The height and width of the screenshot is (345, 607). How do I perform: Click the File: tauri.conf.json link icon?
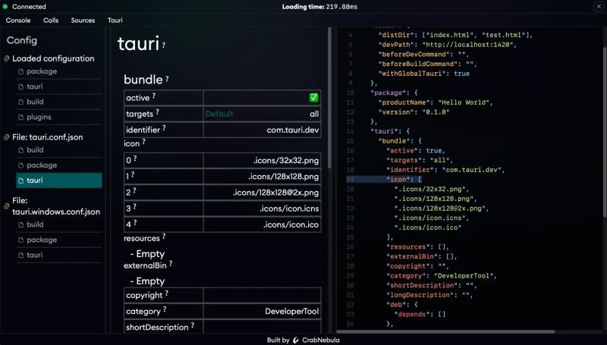(x=7, y=137)
